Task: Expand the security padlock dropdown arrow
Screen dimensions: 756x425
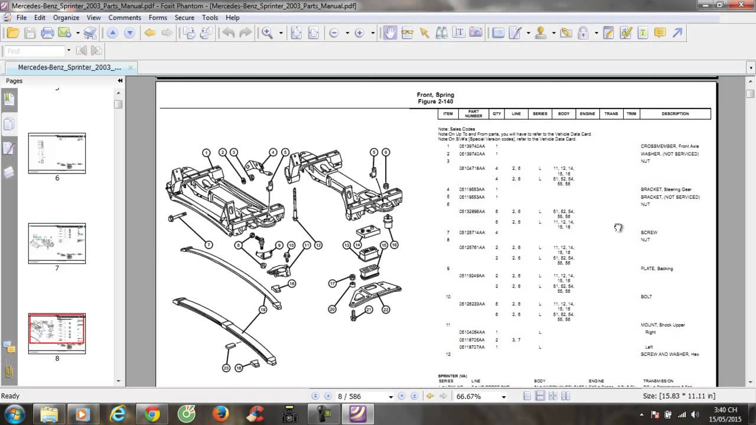Action: pyautogui.click(x=596, y=33)
